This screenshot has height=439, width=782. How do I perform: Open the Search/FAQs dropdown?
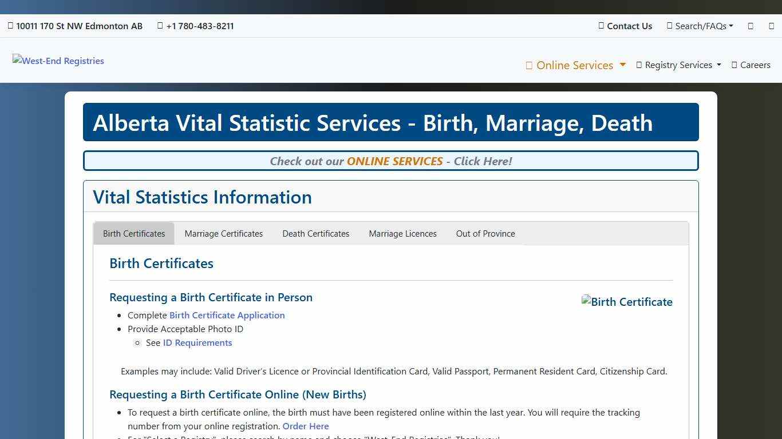point(700,26)
